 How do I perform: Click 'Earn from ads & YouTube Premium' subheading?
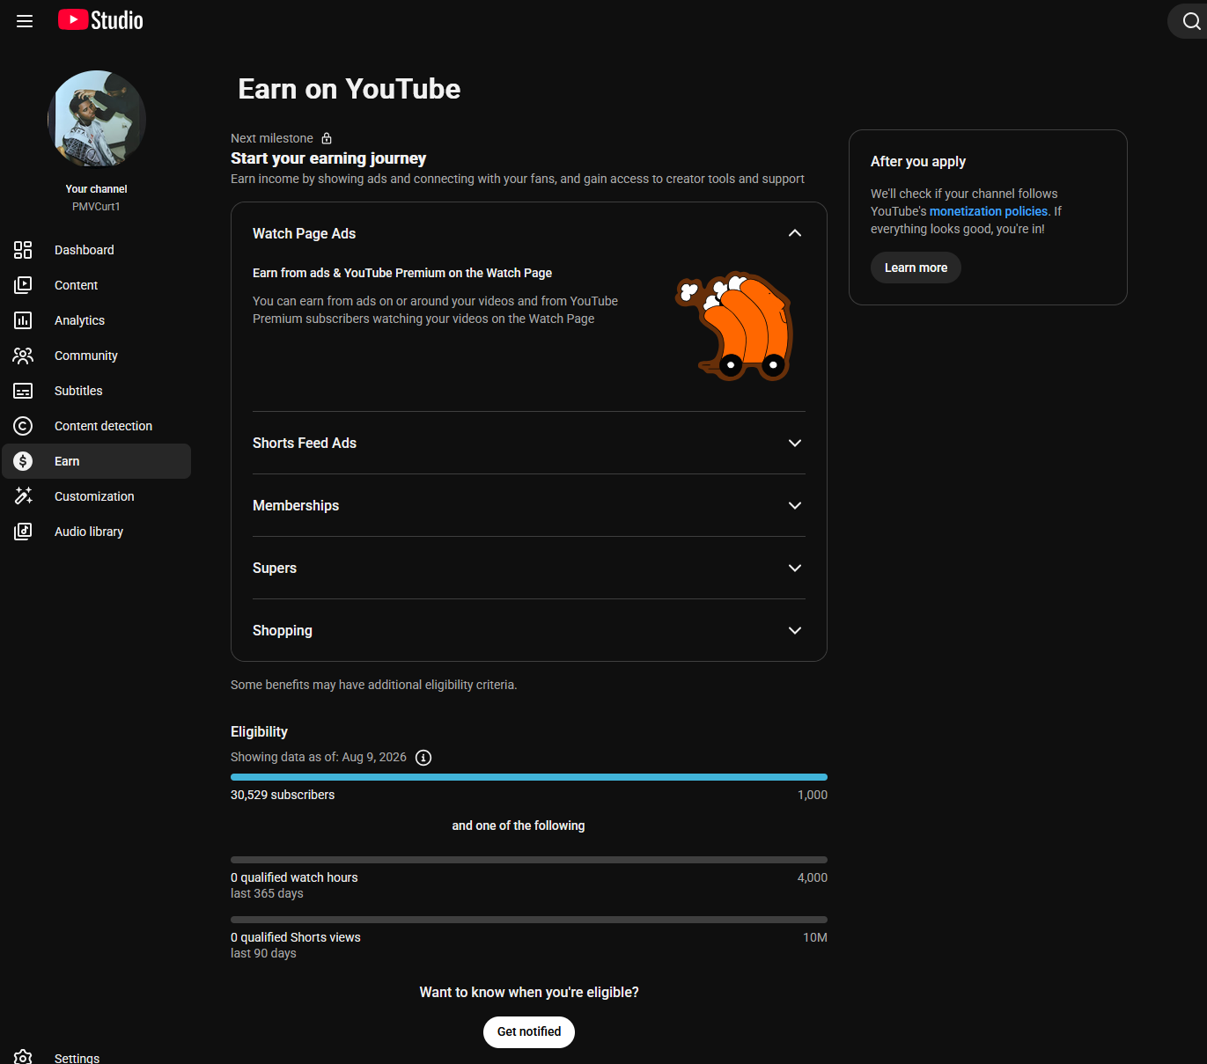coord(402,273)
